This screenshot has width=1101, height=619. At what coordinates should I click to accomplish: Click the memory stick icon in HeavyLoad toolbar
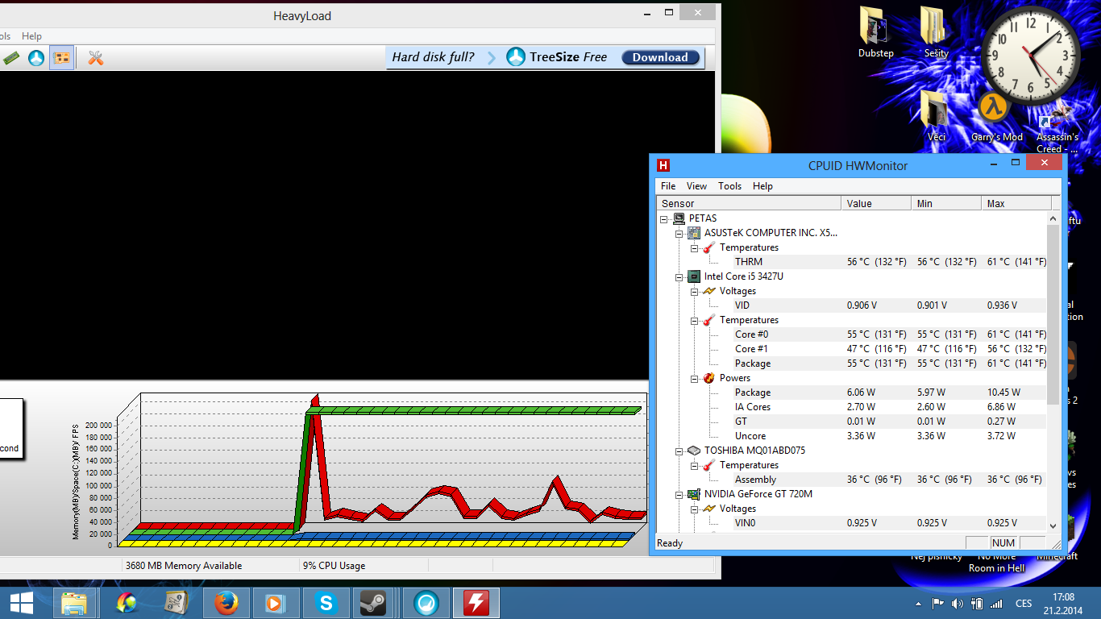tap(11, 58)
